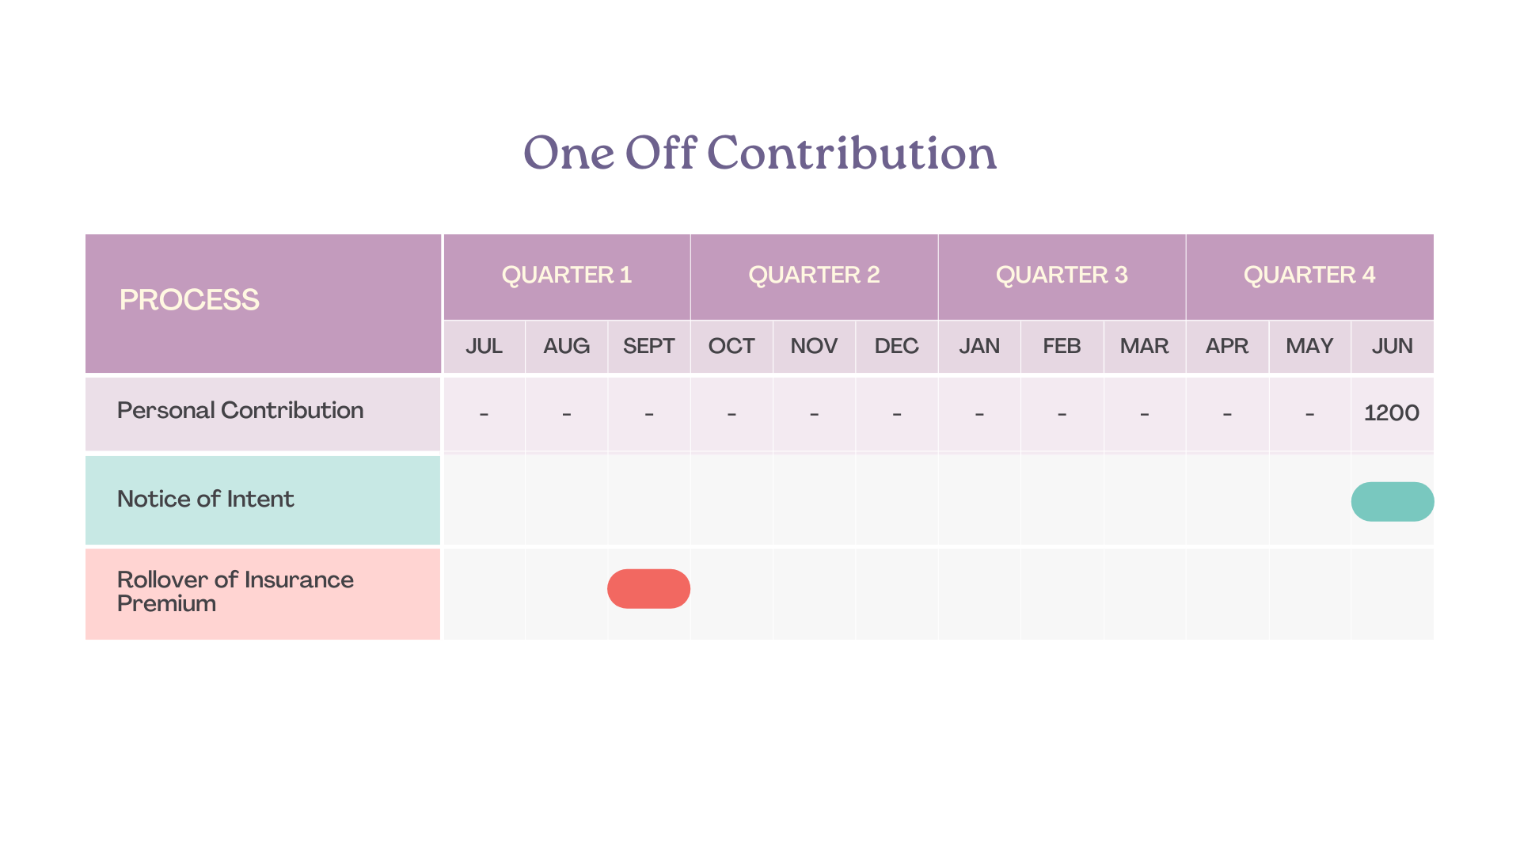Click the QUARTER 4 header
1520x855 pixels.
tap(1310, 276)
